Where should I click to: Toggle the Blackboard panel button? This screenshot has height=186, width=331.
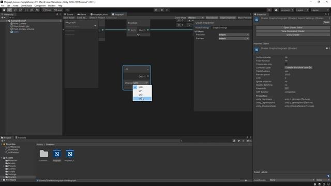tap(212, 18)
